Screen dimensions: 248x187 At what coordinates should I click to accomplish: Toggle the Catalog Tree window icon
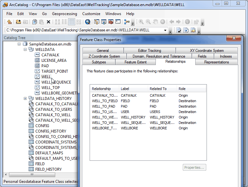coord(96,22)
